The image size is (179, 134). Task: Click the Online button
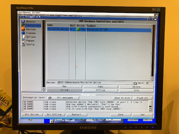(x=64, y=90)
